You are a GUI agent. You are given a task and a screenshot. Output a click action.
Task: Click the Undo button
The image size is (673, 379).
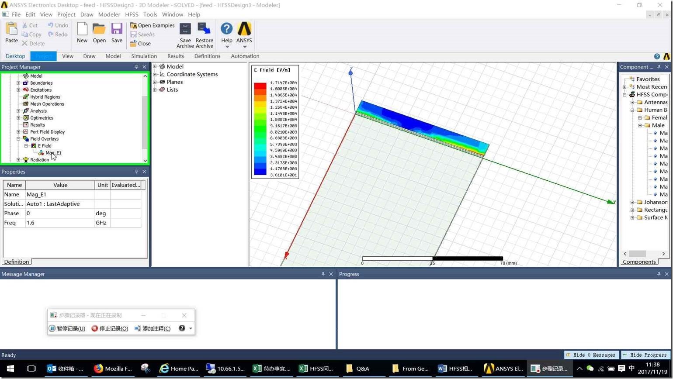coord(58,25)
